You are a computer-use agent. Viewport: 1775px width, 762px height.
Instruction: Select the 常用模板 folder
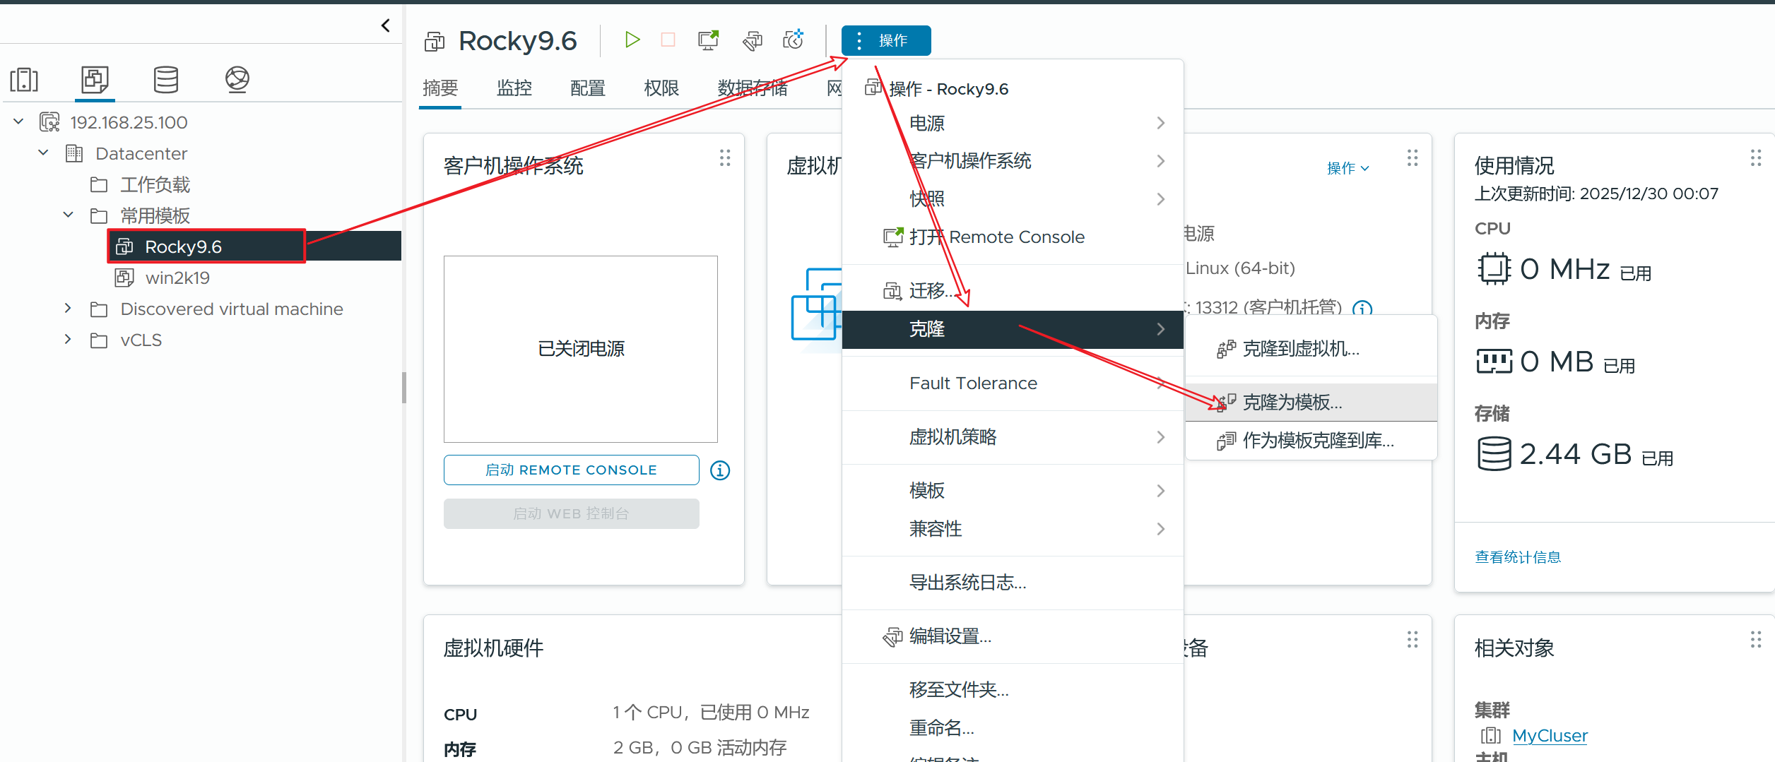[x=155, y=215]
